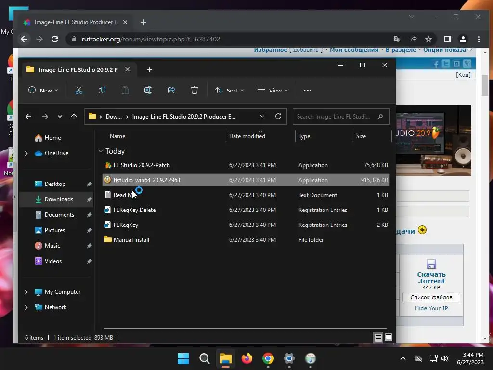Screen dimensions: 493x370
Task: Click the Cut scissors icon in Explorer toolbar
Action: [x=79, y=90]
